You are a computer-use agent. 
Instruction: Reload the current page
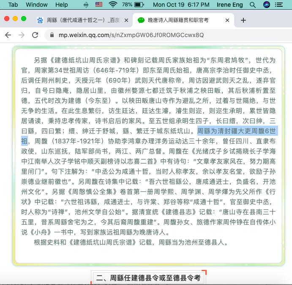click(35, 35)
